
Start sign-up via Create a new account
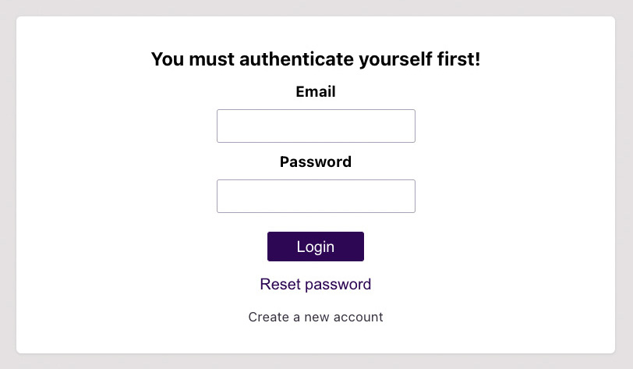coord(316,317)
